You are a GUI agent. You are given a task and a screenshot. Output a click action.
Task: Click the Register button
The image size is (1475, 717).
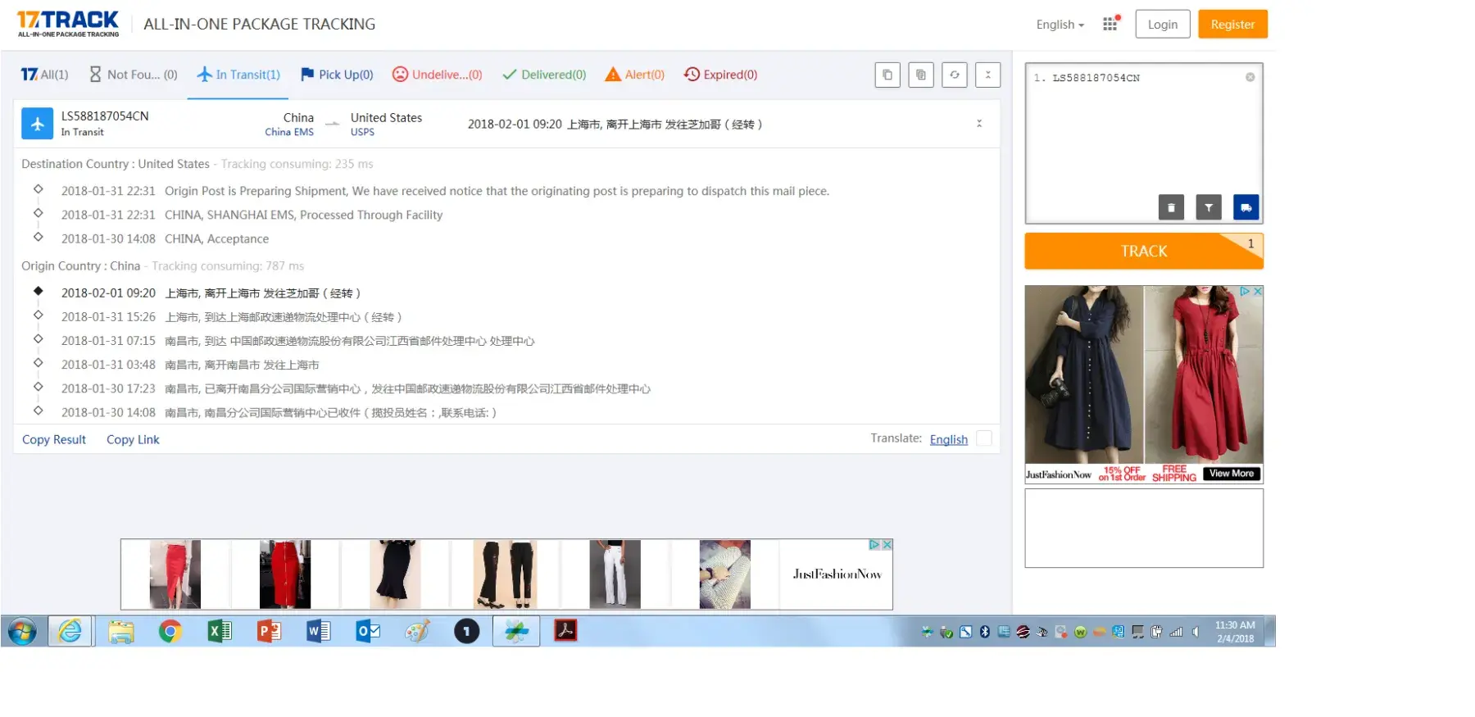(x=1232, y=24)
